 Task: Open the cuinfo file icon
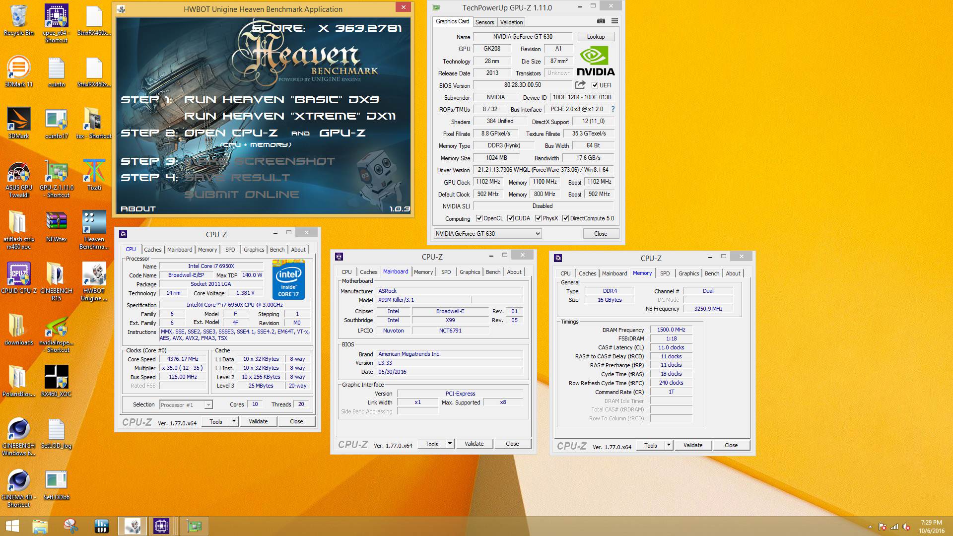(56, 71)
